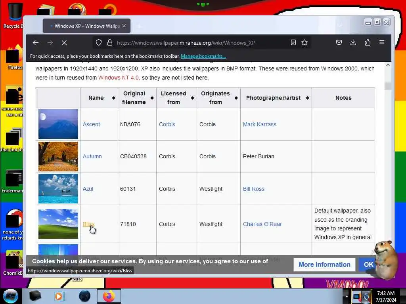Viewport: 406px width, 304px height.
Task: Open Manage bookmarks link
Action: [203, 56]
